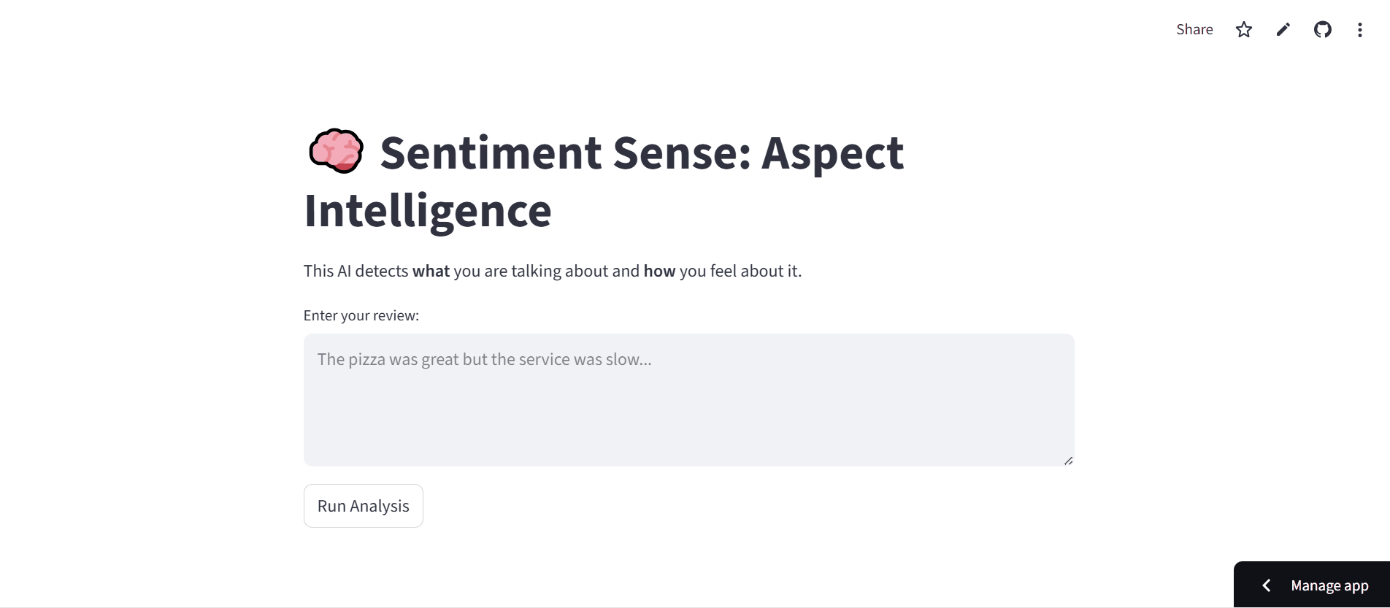Open the three-dot kebab menu

[1359, 29]
